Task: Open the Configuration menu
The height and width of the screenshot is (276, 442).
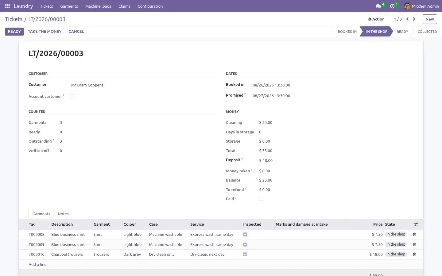Action: [x=150, y=6]
